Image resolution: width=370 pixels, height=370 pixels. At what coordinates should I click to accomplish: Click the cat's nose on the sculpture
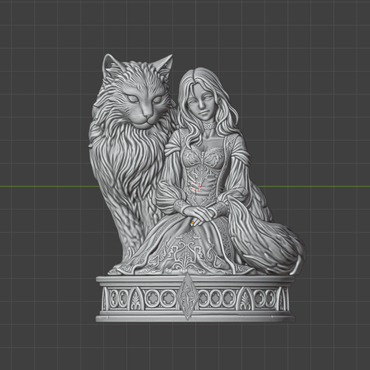[148, 116]
